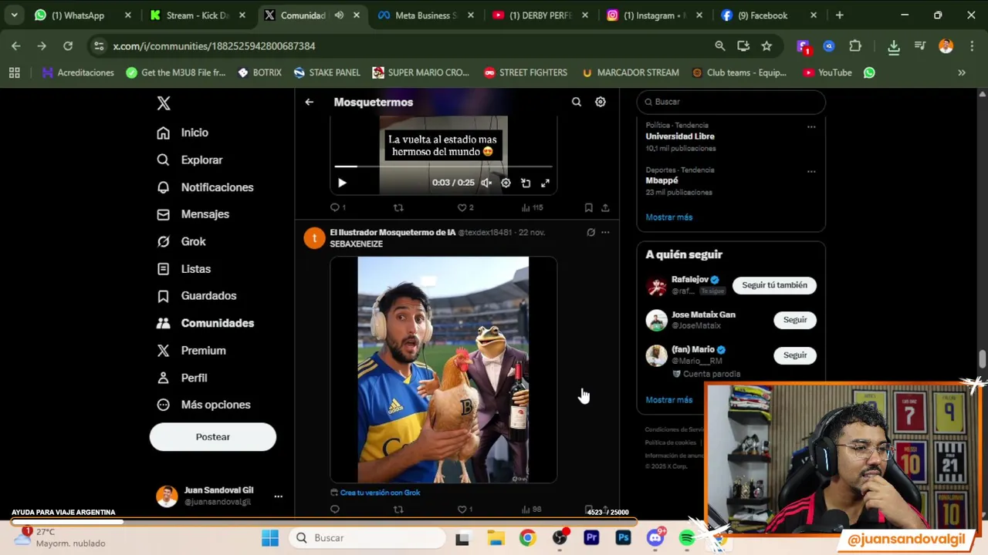The width and height of the screenshot is (988, 555).
Task: Switch to Stream - Kick tab
Action: [x=198, y=15]
